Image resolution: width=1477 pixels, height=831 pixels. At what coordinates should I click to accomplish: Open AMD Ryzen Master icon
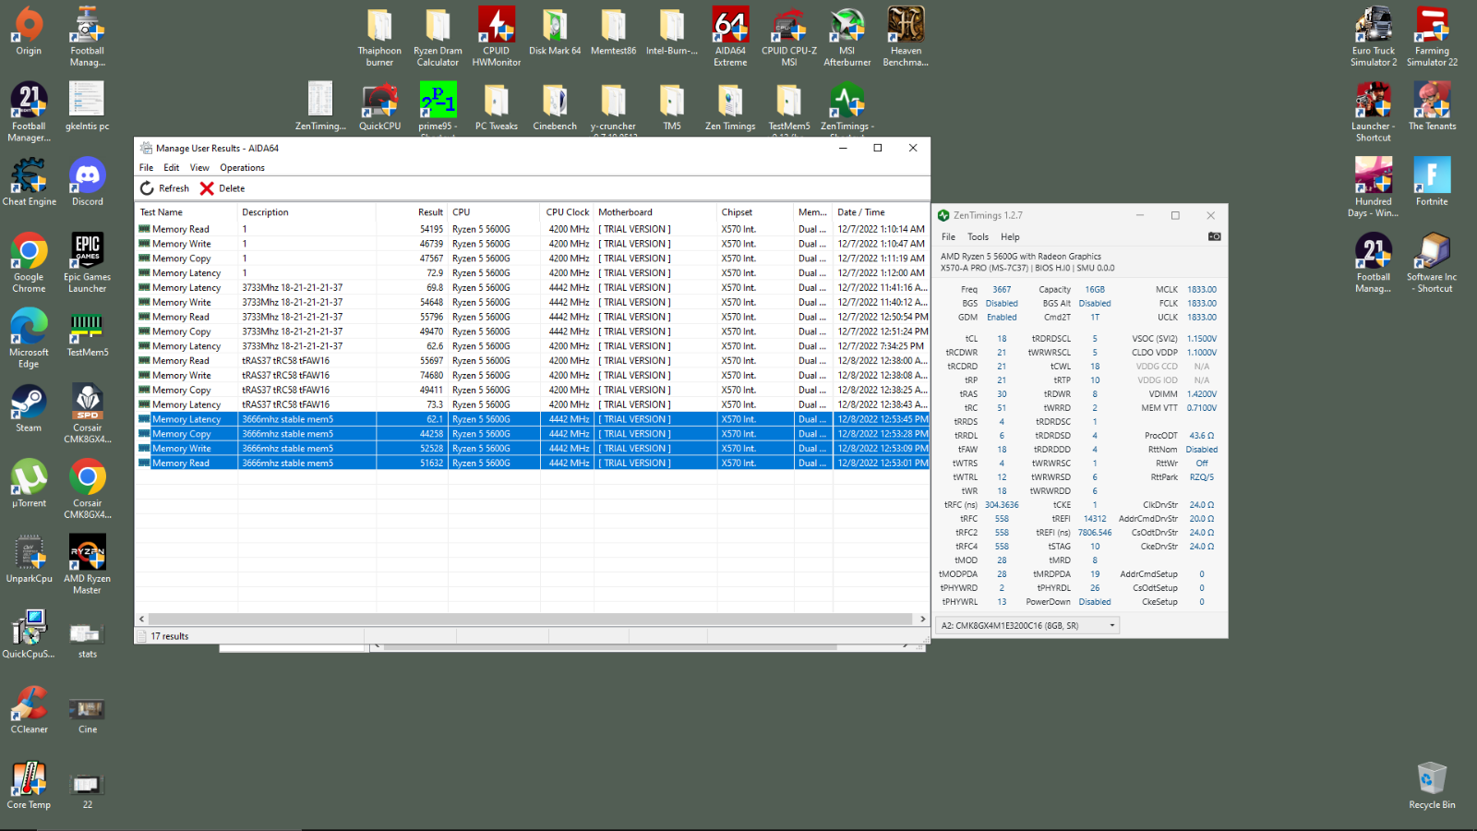coord(88,565)
